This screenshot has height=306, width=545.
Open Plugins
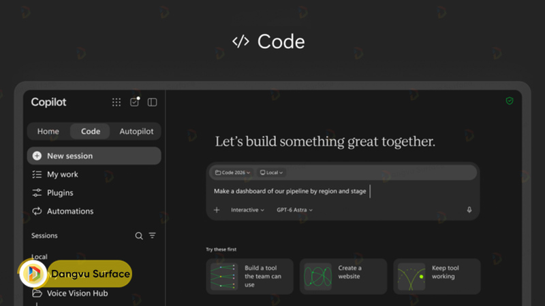(60, 192)
